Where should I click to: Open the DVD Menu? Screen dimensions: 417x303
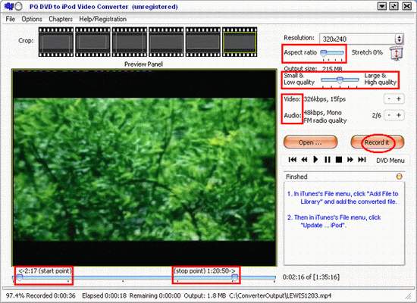390,161
